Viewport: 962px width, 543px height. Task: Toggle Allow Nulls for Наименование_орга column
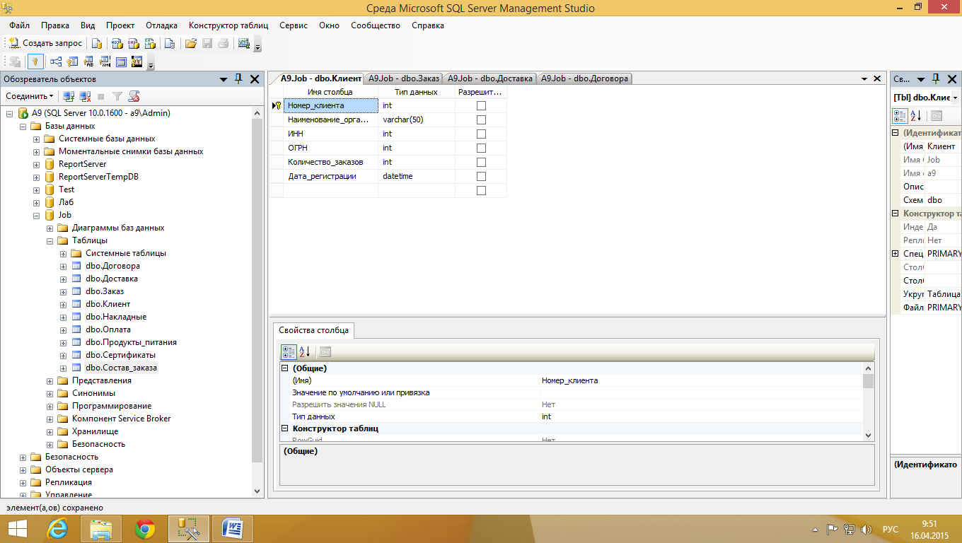481,119
